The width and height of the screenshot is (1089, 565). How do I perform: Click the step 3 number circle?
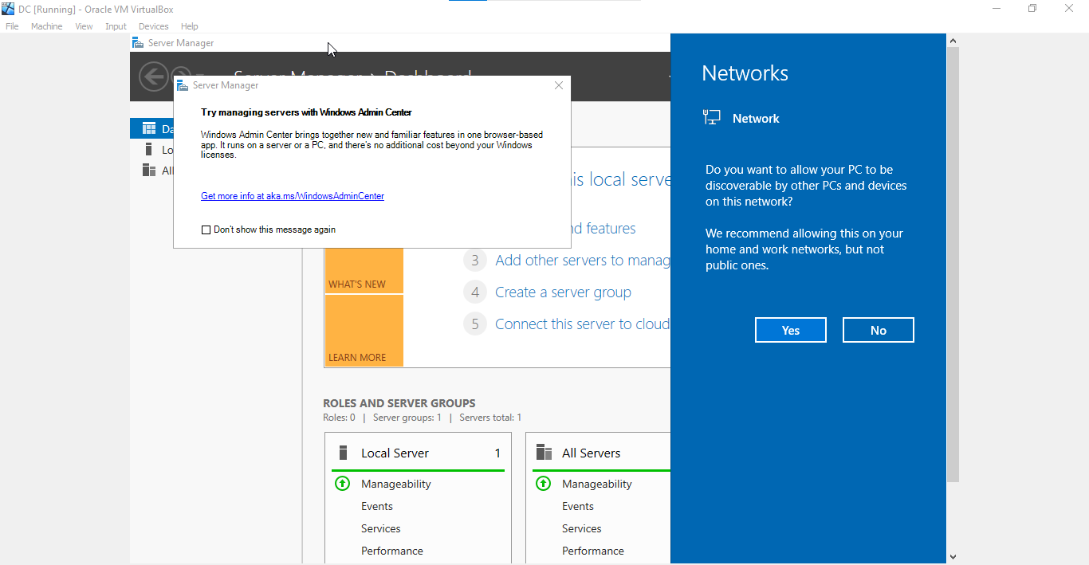coord(474,261)
